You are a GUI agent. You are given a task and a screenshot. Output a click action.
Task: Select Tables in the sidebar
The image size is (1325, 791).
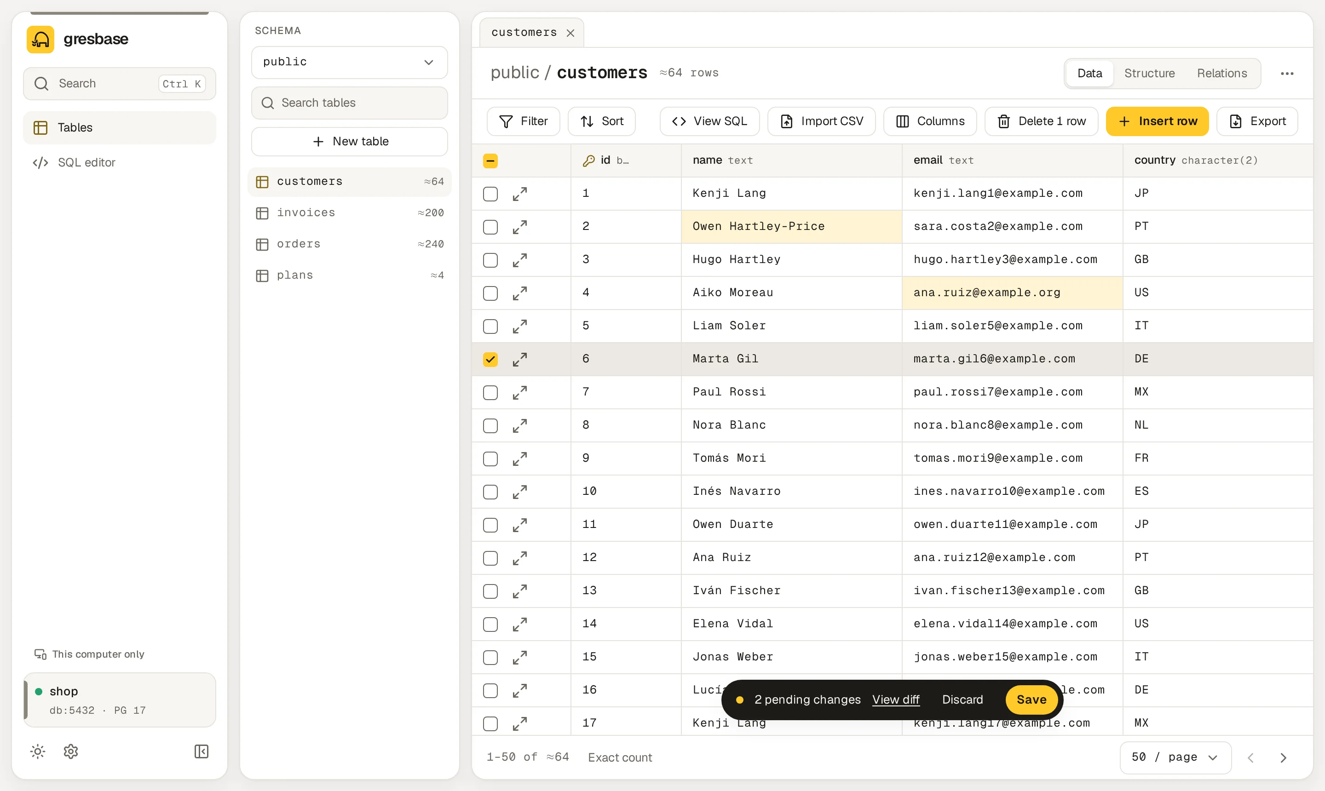(120, 127)
